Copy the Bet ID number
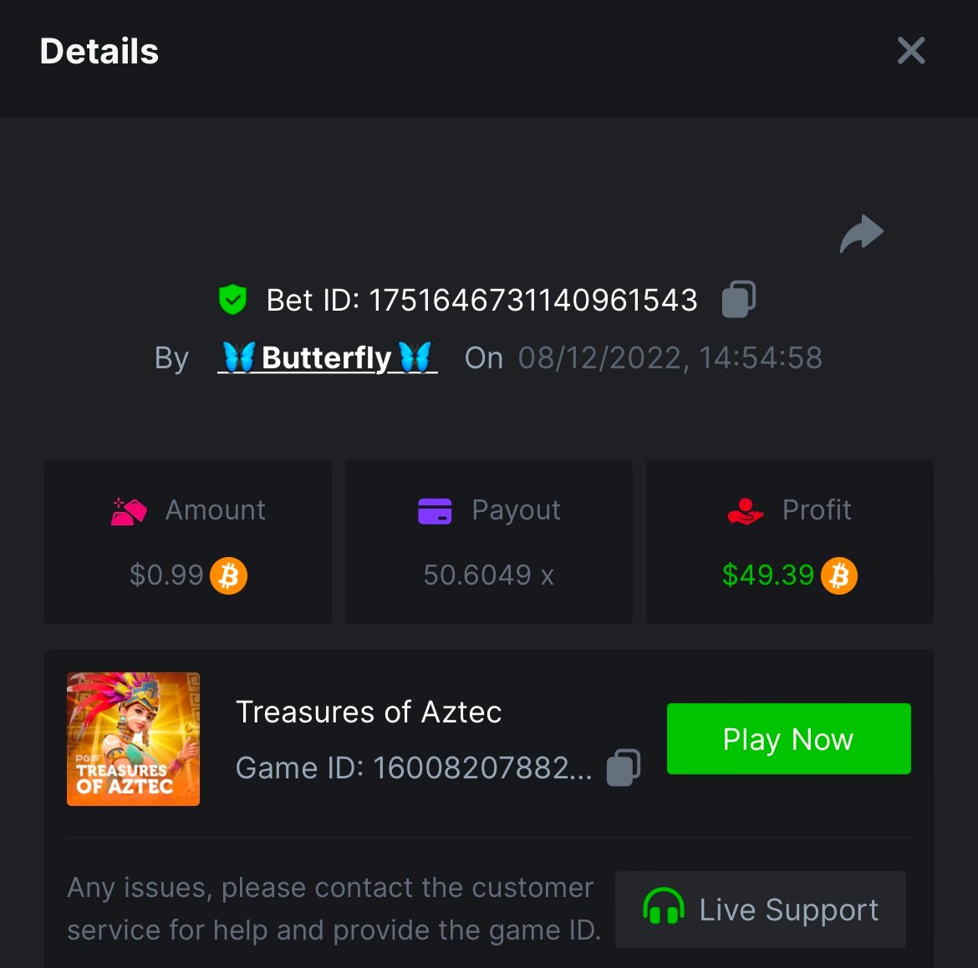978x968 pixels. pos(739,299)
